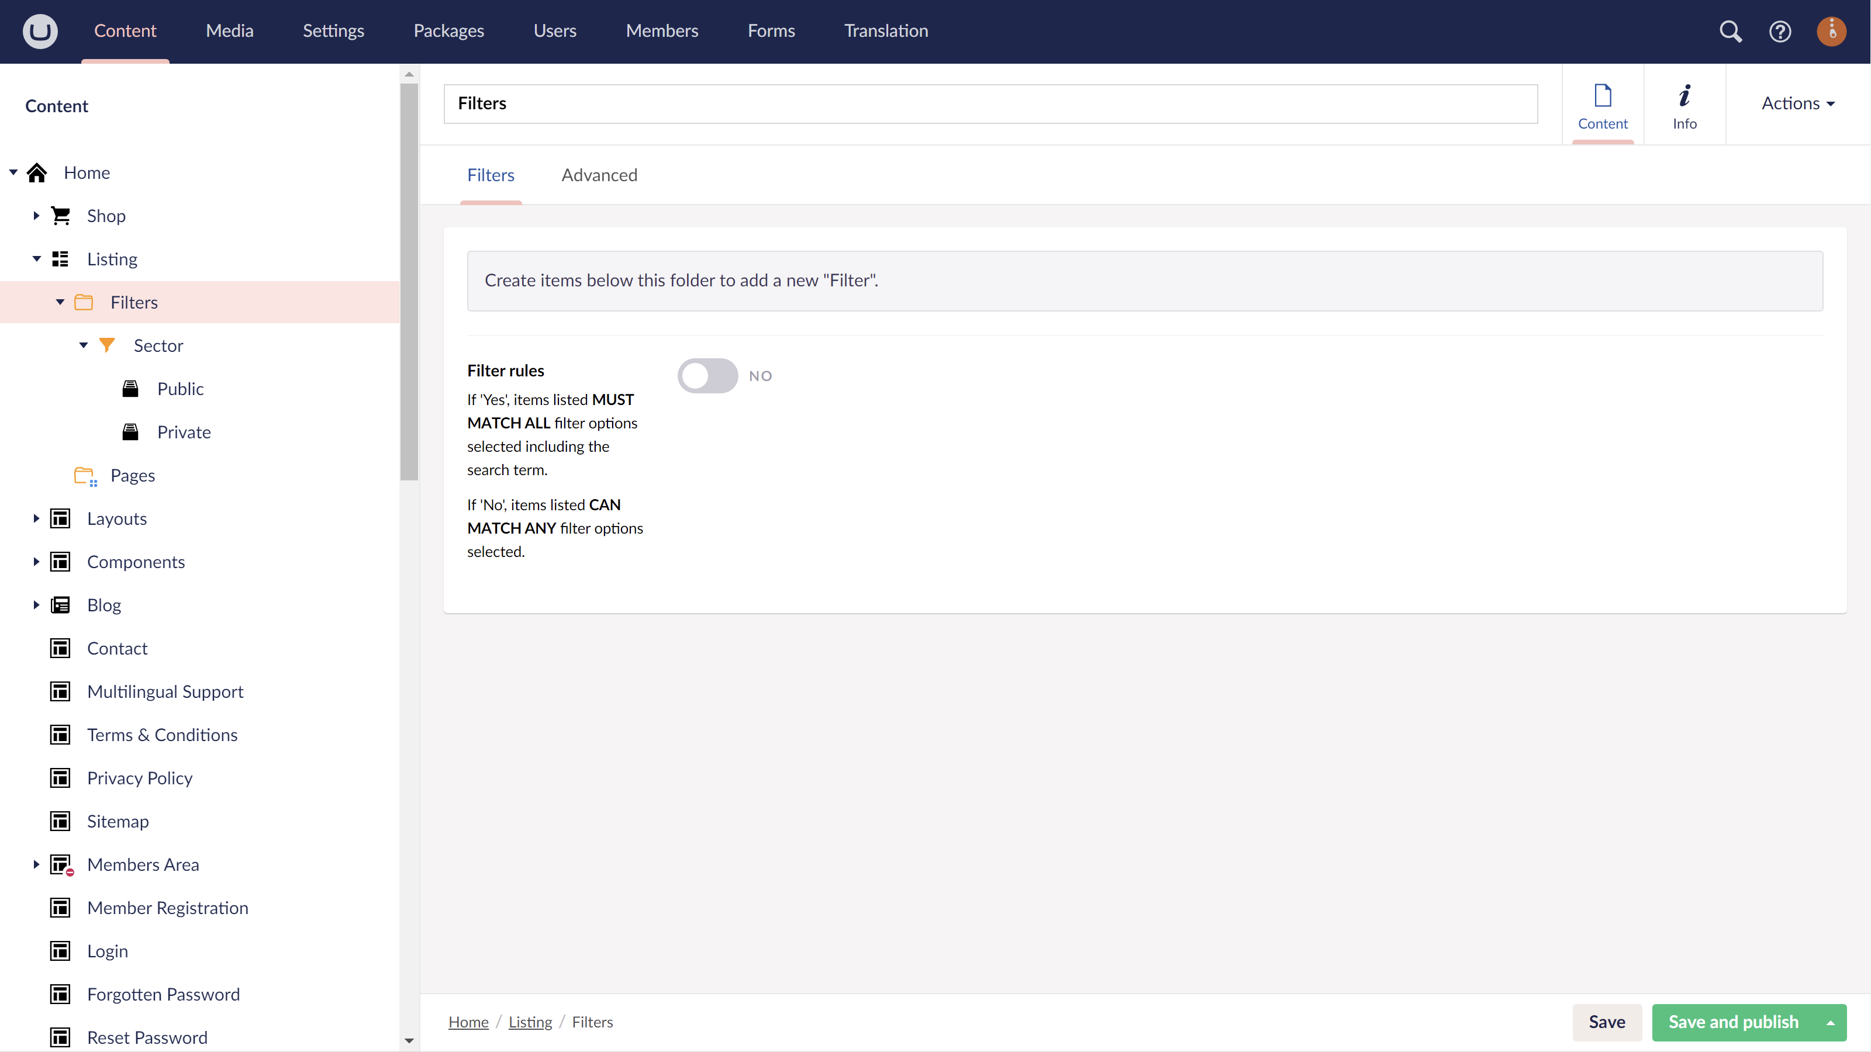Select the Sector filter funnel icon
The width and height of the screenshot is (1871, 1052).
pos(107,345)
